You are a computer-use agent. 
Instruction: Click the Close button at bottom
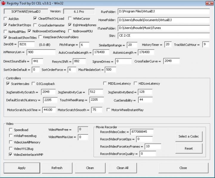183,168
